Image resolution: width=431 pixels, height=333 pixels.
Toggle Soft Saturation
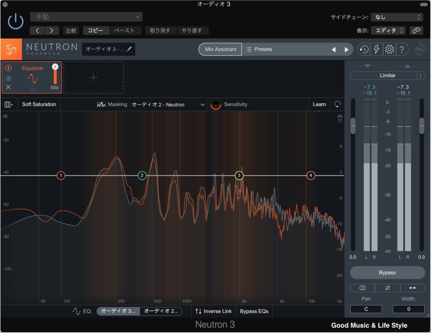39,105
